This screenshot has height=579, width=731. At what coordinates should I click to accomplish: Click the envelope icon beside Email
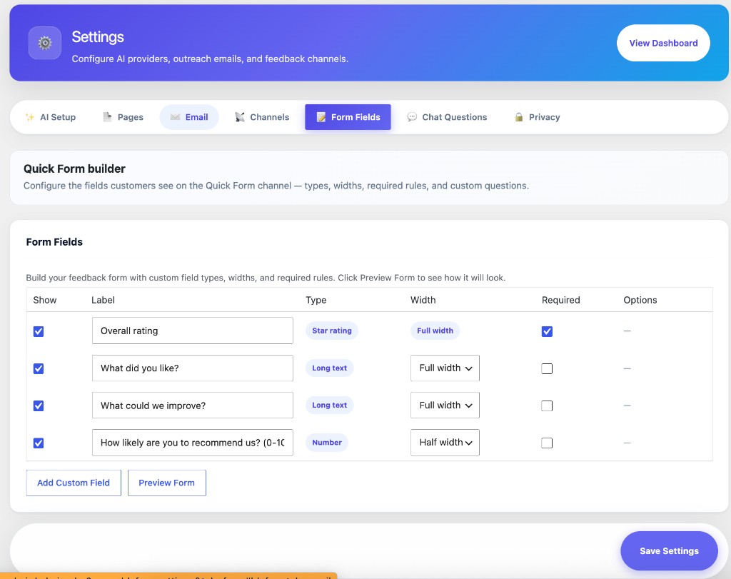[x=176, y=117]
